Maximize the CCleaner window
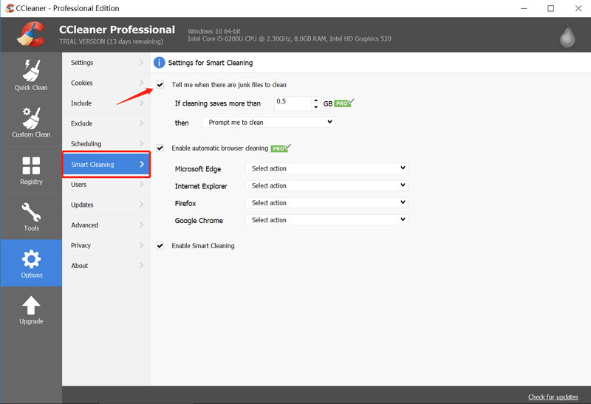Image resolution: width=591 pixels, height=404 pixels. point(550,8)
